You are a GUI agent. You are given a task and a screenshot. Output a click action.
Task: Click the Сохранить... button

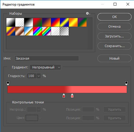click(114, 46)
